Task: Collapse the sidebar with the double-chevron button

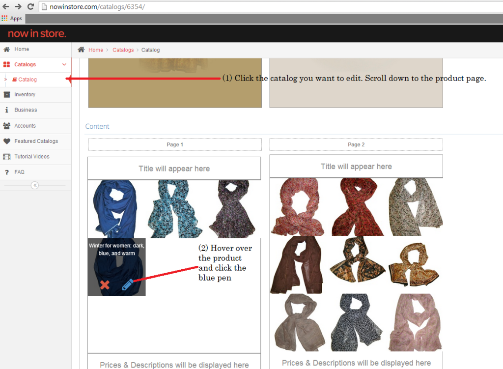Action: pos(35,185)
